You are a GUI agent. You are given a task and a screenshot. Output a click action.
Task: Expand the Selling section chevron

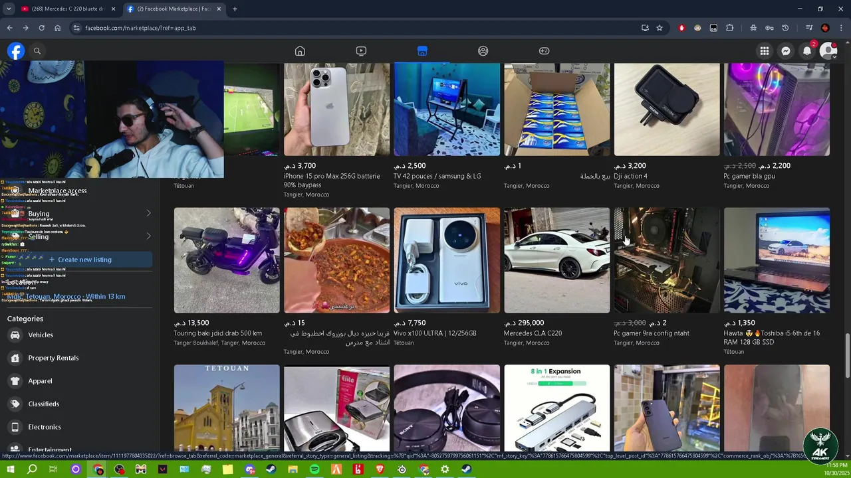pyautogui.click(x=148, y=236)
